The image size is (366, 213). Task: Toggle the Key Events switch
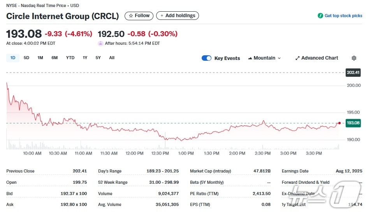pos(206,58)
